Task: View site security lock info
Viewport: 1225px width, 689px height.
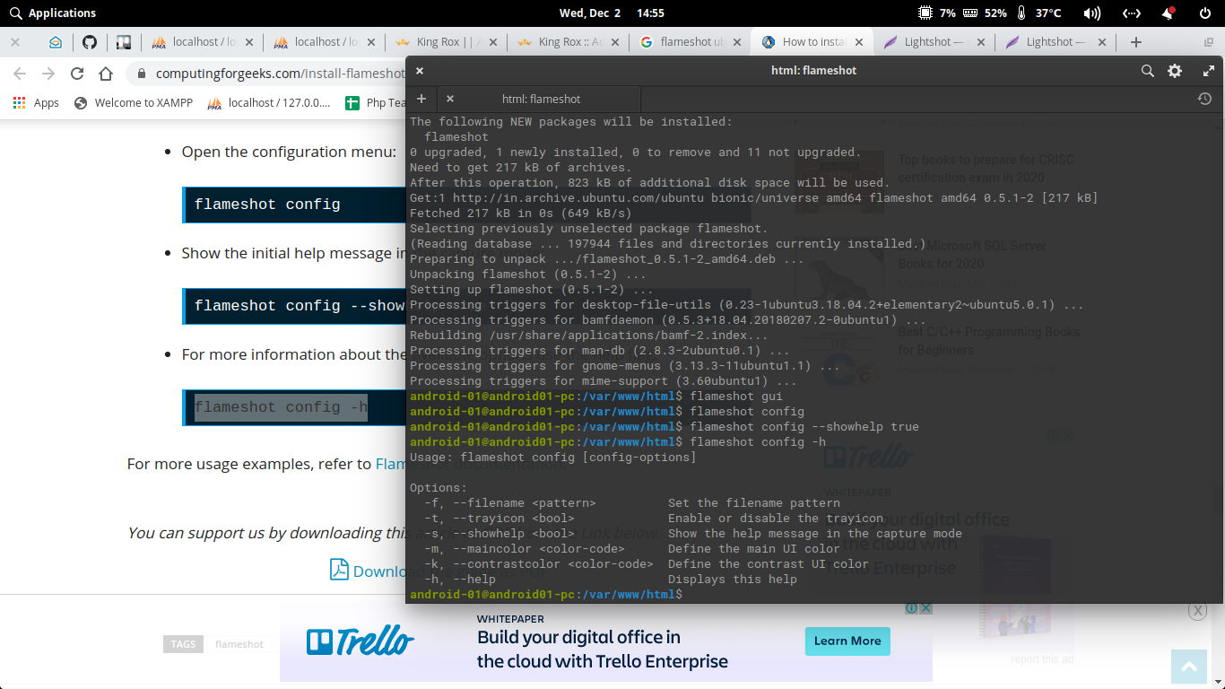Action: click(x=142, y=74)
